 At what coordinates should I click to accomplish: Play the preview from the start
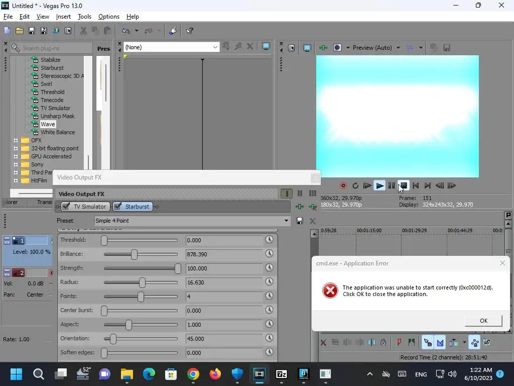367,185
